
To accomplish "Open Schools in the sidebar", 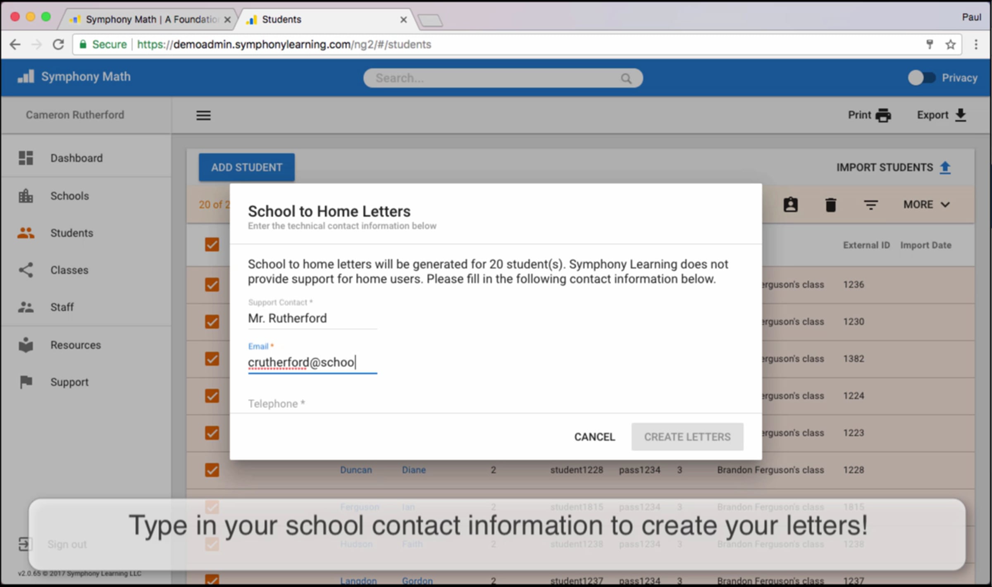I will point(86,196).
